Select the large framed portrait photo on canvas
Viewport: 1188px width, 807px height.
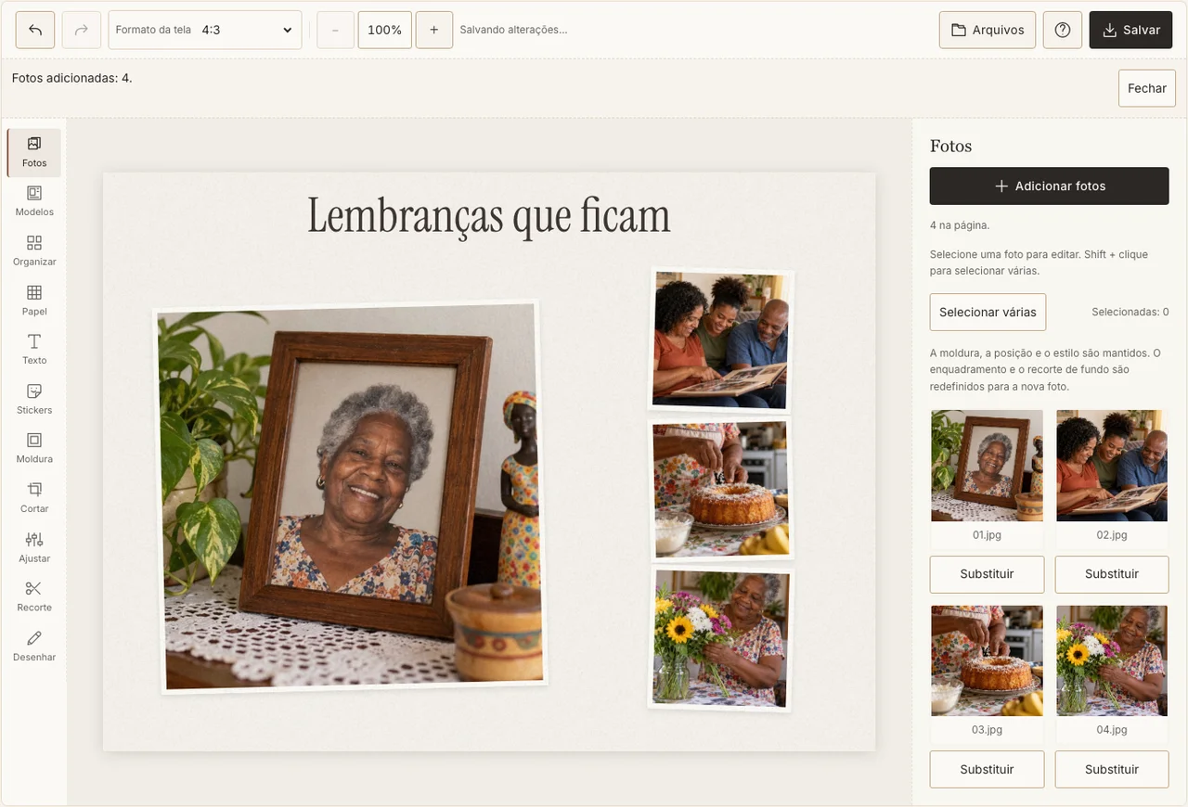(x=350, y=497)
